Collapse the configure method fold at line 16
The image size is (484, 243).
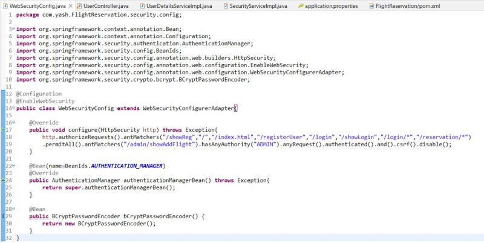point(13,123)
